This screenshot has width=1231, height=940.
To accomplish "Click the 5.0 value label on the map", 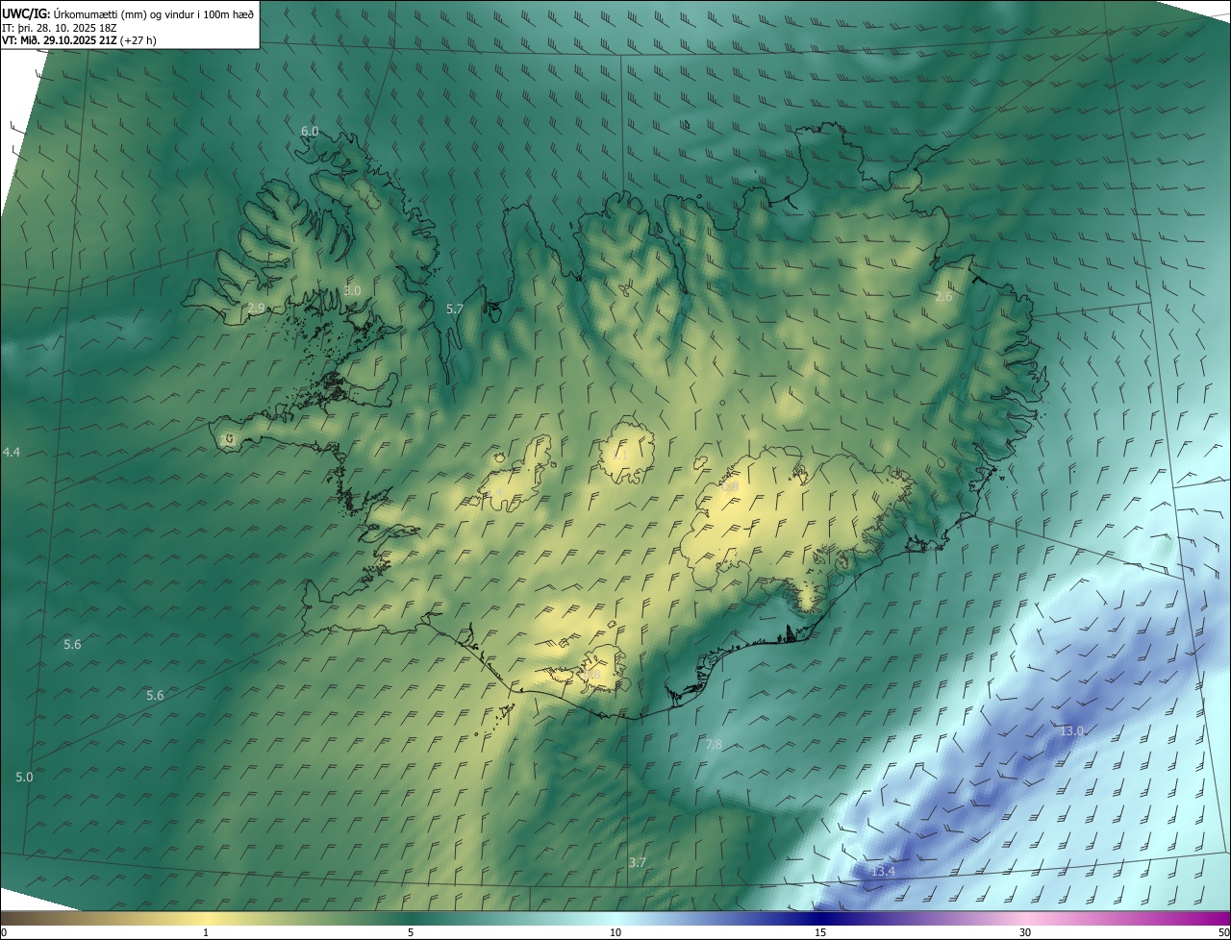I will pos(24,777).
